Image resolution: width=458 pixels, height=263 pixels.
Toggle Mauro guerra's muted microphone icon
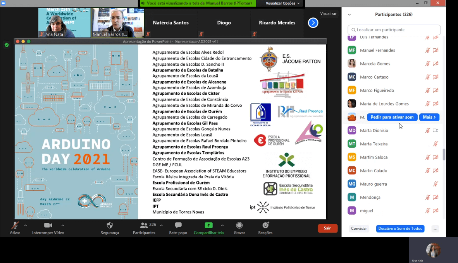coord(436,184)
